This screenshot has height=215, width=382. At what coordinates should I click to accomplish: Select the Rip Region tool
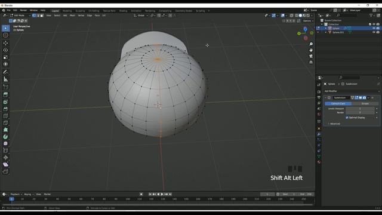pos(5,171)
